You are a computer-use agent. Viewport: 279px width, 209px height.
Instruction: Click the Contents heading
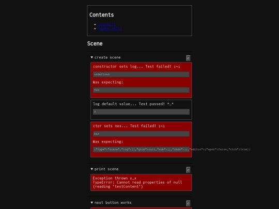coord(102,15)
